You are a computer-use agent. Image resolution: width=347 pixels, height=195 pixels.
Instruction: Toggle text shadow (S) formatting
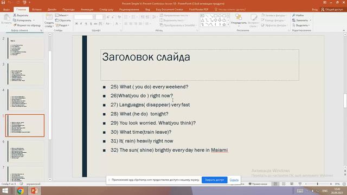click(91, 24)
